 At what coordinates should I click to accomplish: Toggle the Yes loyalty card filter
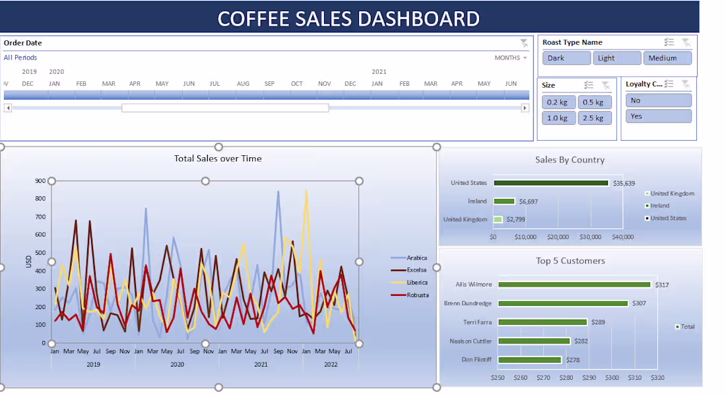click(658, 116)
